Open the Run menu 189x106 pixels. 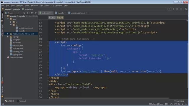pyautogui.click(x=41, y=6)
